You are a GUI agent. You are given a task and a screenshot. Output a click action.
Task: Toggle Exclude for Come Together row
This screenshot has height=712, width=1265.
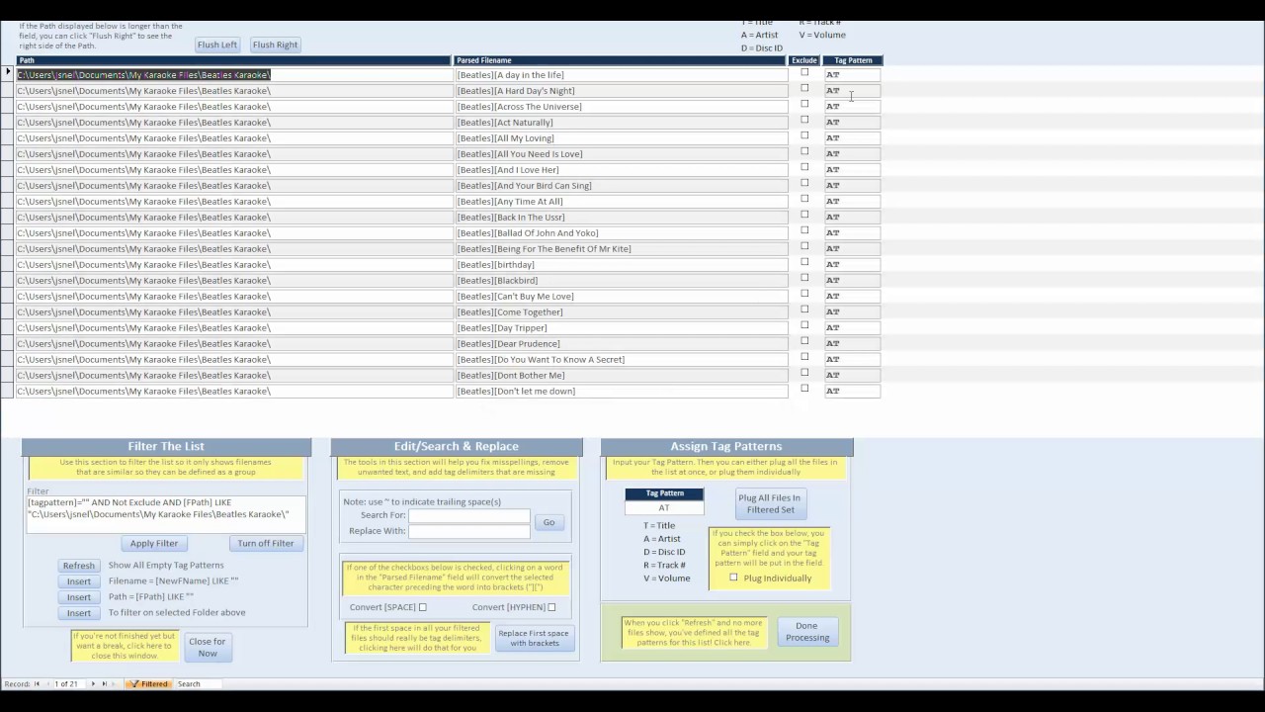pos(804,310)
